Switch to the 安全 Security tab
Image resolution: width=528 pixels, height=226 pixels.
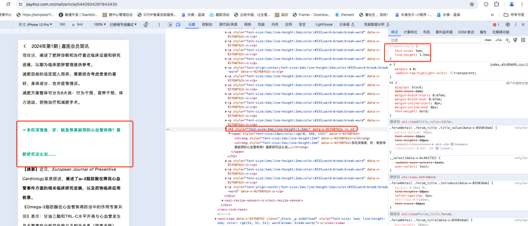(303, 24)
